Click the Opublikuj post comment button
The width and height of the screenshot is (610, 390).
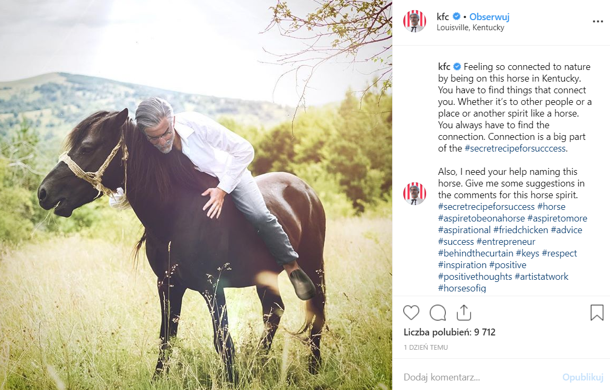click(x=582, y=377)
